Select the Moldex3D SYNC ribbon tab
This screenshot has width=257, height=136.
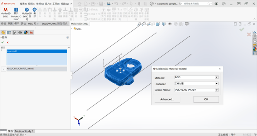coord(79,23)
